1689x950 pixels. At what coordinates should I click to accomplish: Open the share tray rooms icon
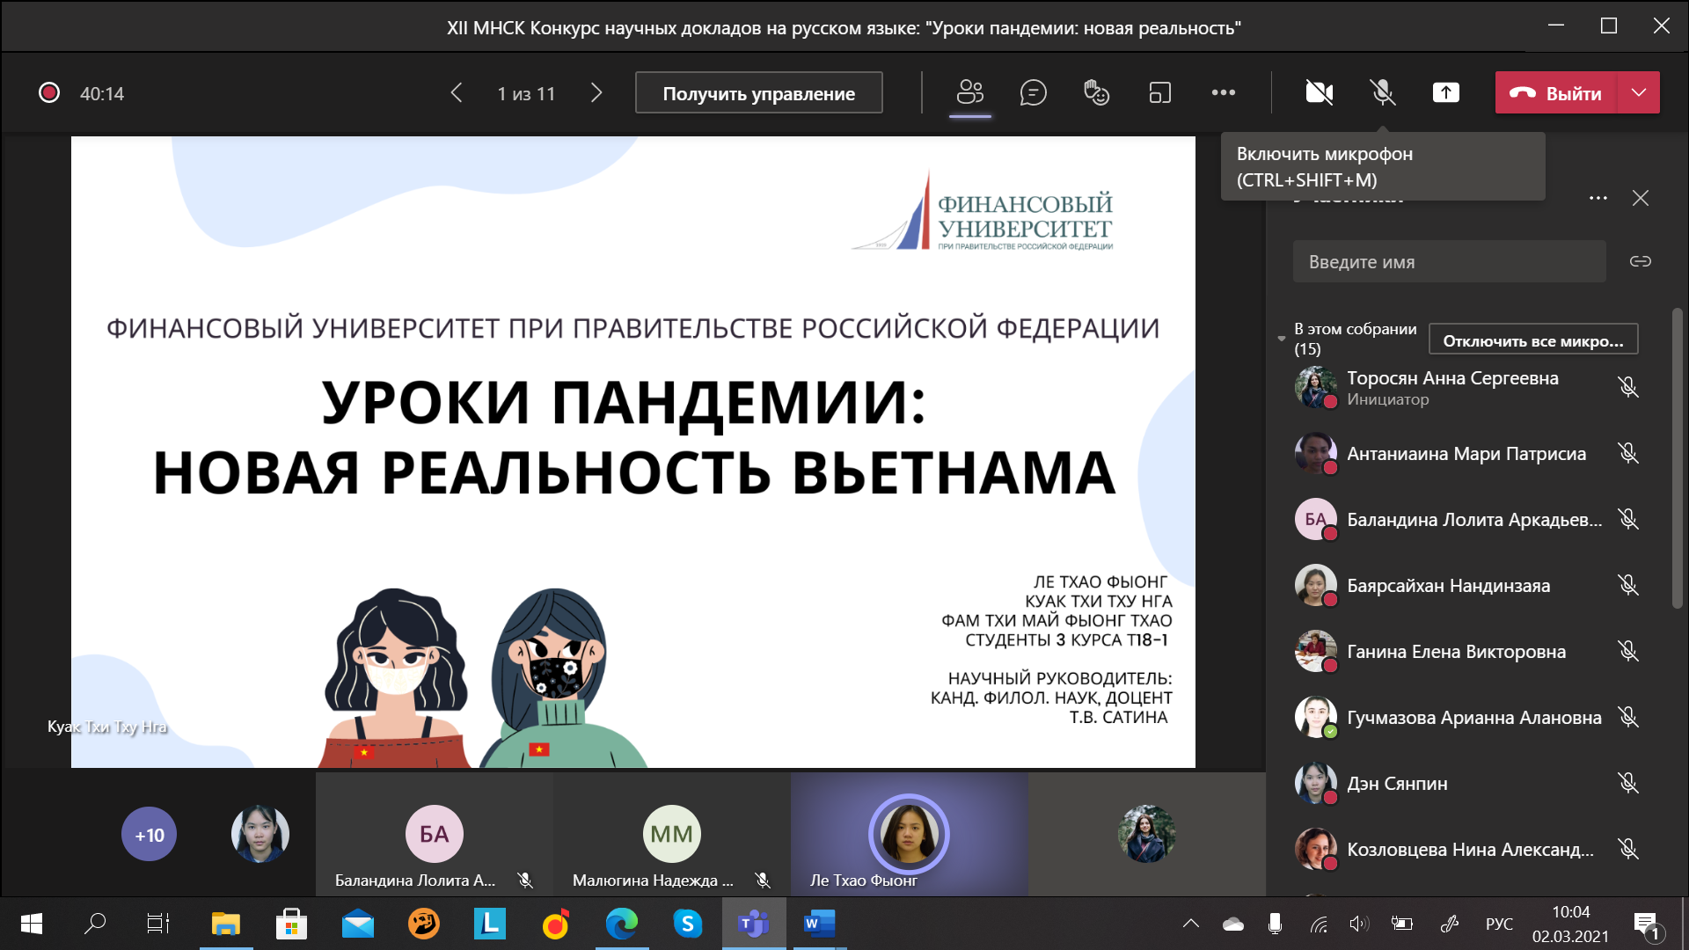1160,92
